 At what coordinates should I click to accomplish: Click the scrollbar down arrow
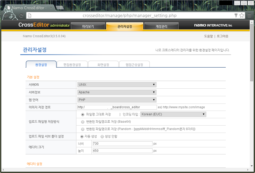(252, 166)
